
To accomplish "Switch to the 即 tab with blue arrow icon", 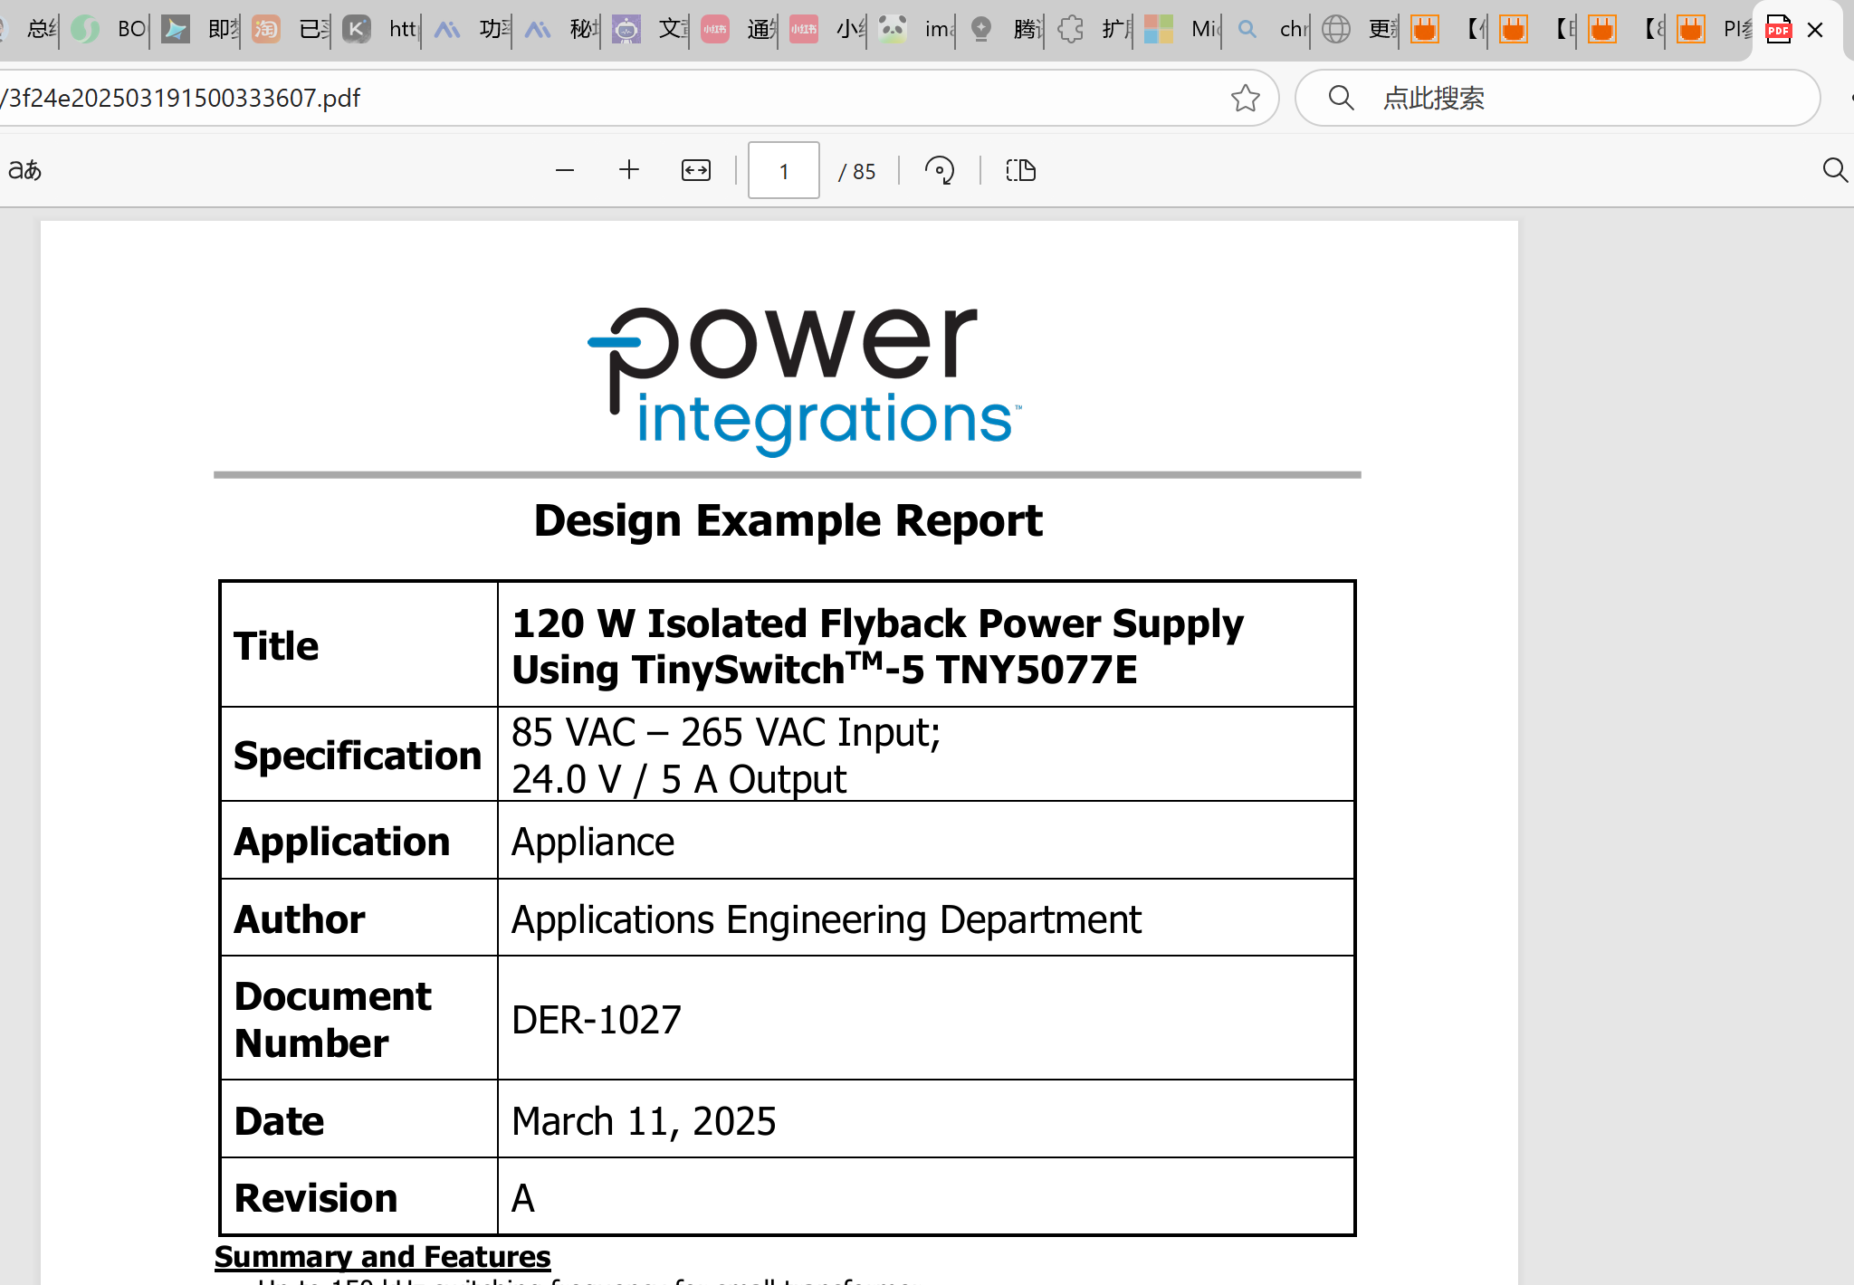I will click(199, 30).
